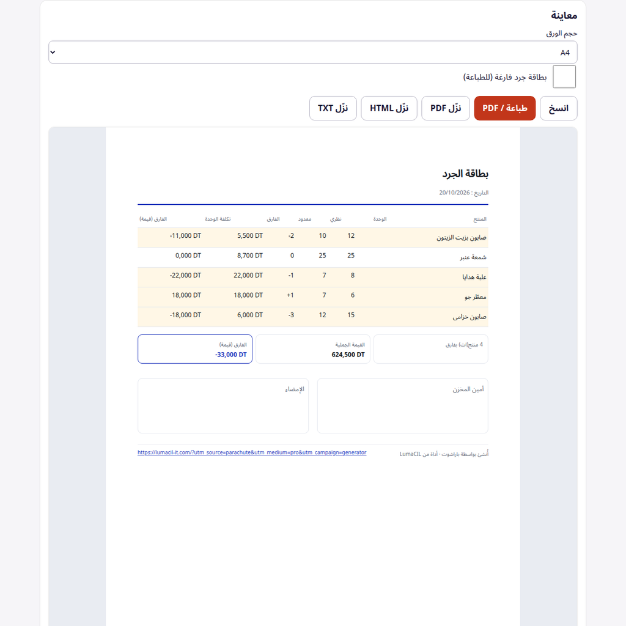Viewport: 626px width, 626px height.
Task: Select product علبة هدايا row
Action: pyautogui.click(x=312, y=277)
